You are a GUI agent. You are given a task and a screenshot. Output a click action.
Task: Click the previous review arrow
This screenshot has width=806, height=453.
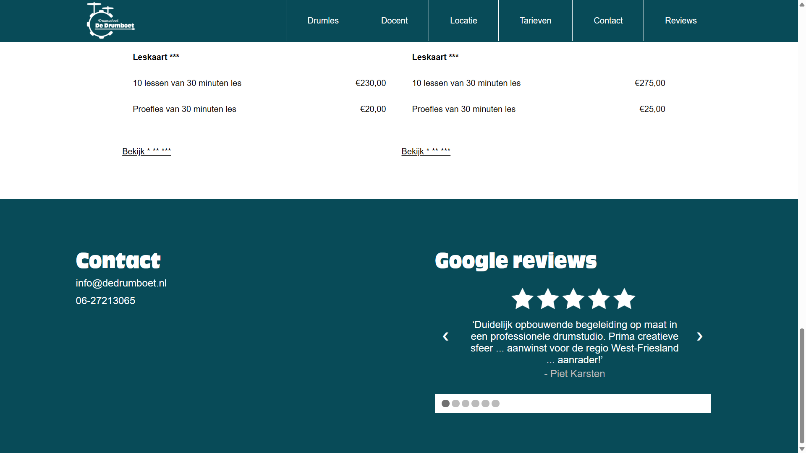446,336
